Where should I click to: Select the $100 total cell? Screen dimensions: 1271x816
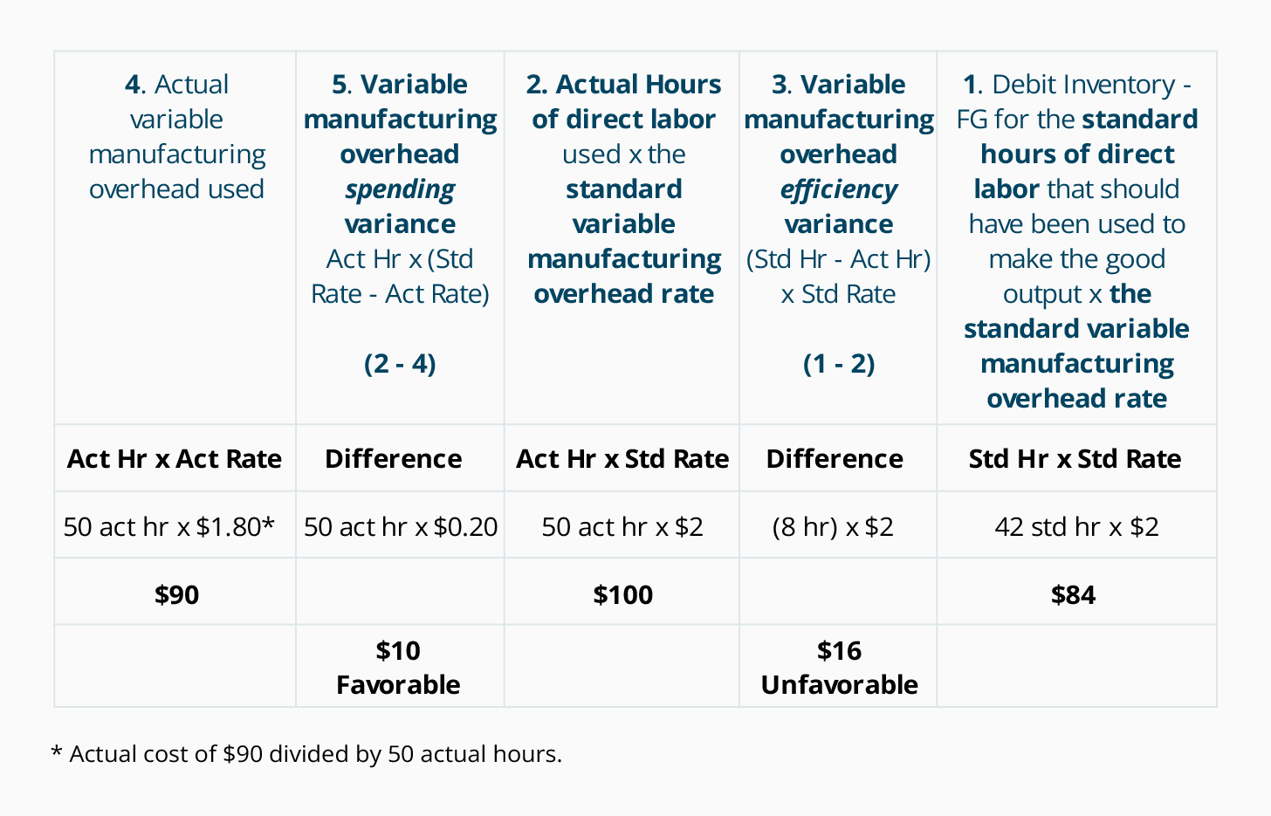coord(623,595)
